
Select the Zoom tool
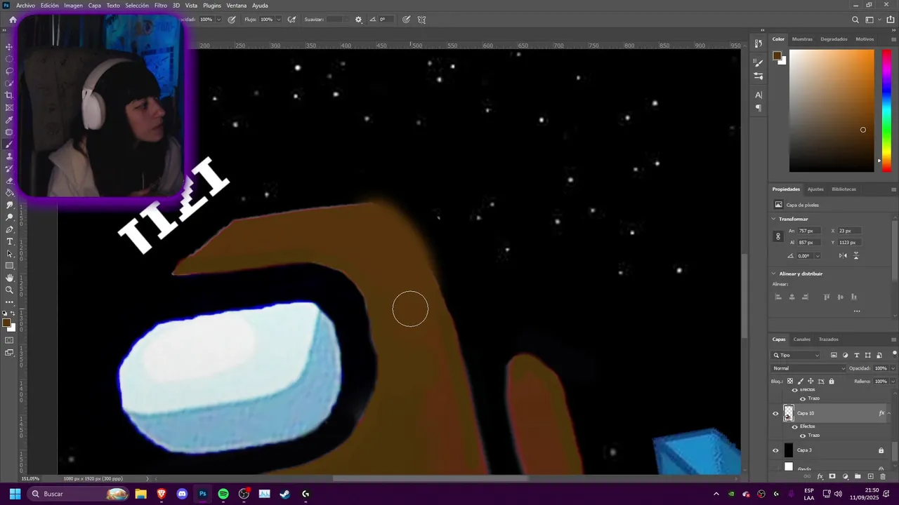[x=9, y=290]
